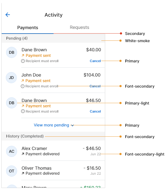167x191 pixels.
Task: Click the back arrow icon
Action: click(x=8, y=15)
